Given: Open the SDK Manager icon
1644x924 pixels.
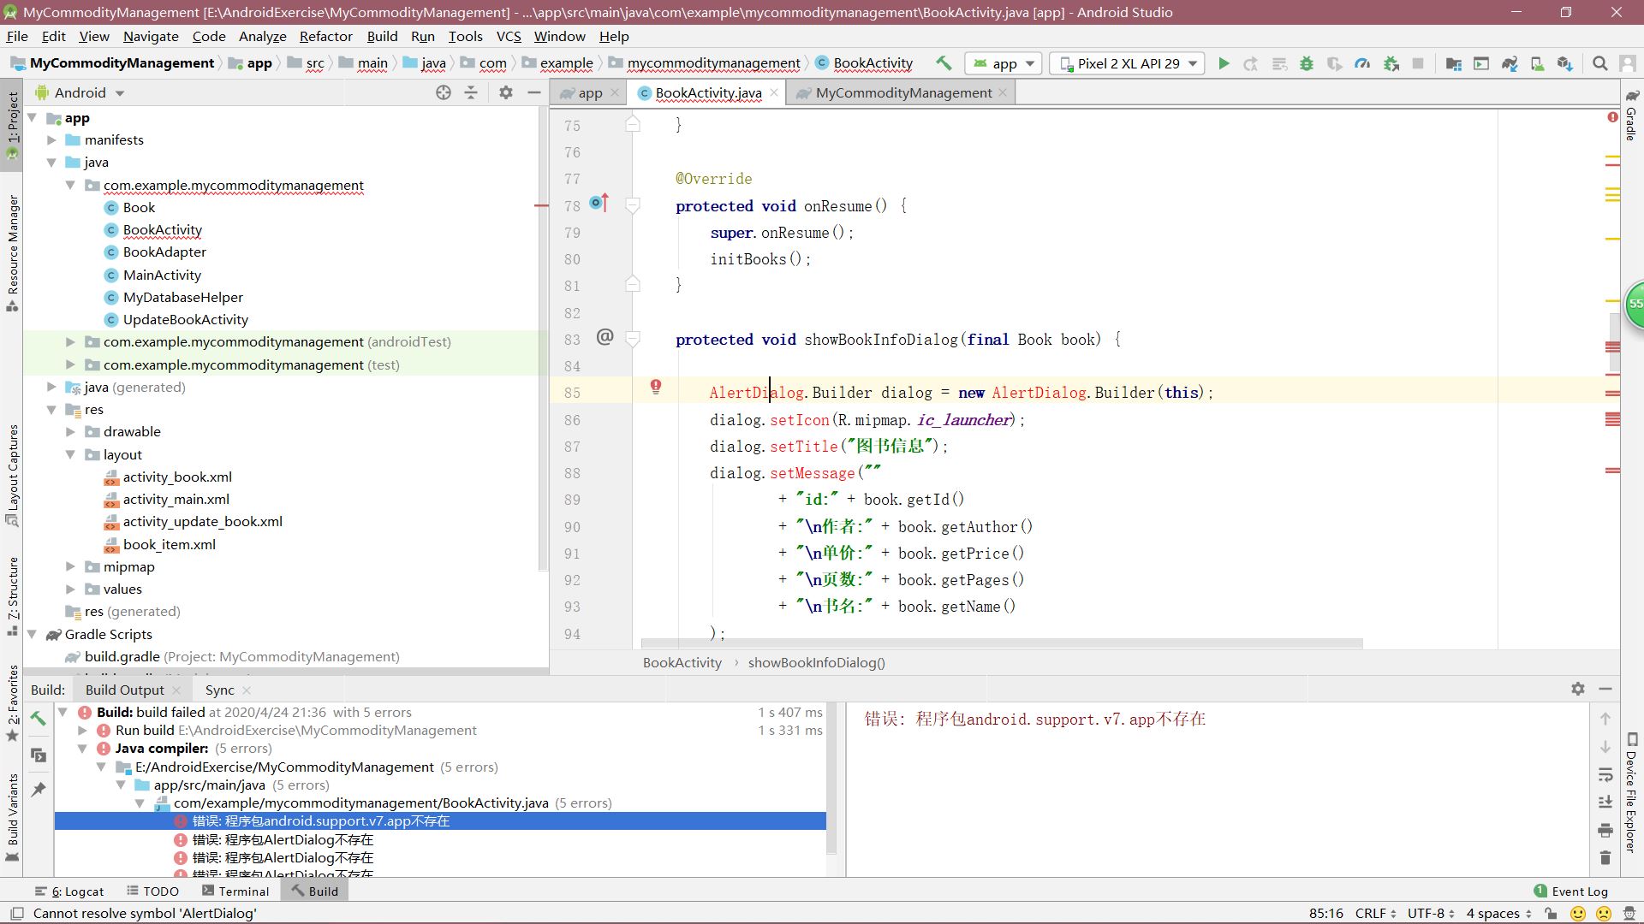Looking at the screenshot, I should coord(1565,63).
